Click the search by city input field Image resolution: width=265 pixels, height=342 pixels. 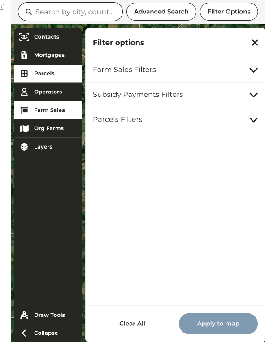pos(70,12)
